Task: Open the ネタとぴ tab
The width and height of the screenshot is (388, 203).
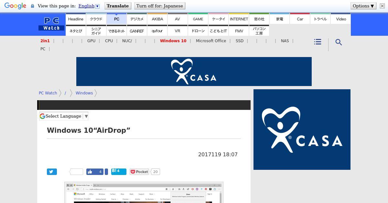Action: tap(76, 31)
